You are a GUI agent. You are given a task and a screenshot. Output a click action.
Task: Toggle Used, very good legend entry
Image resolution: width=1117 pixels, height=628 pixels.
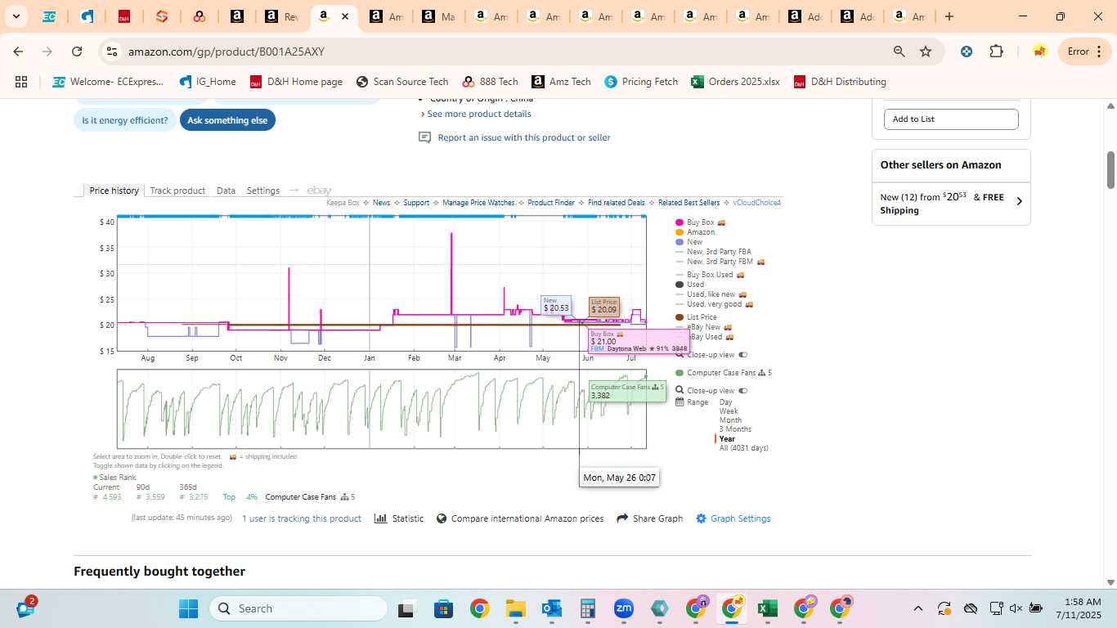(x=714, y=304)
